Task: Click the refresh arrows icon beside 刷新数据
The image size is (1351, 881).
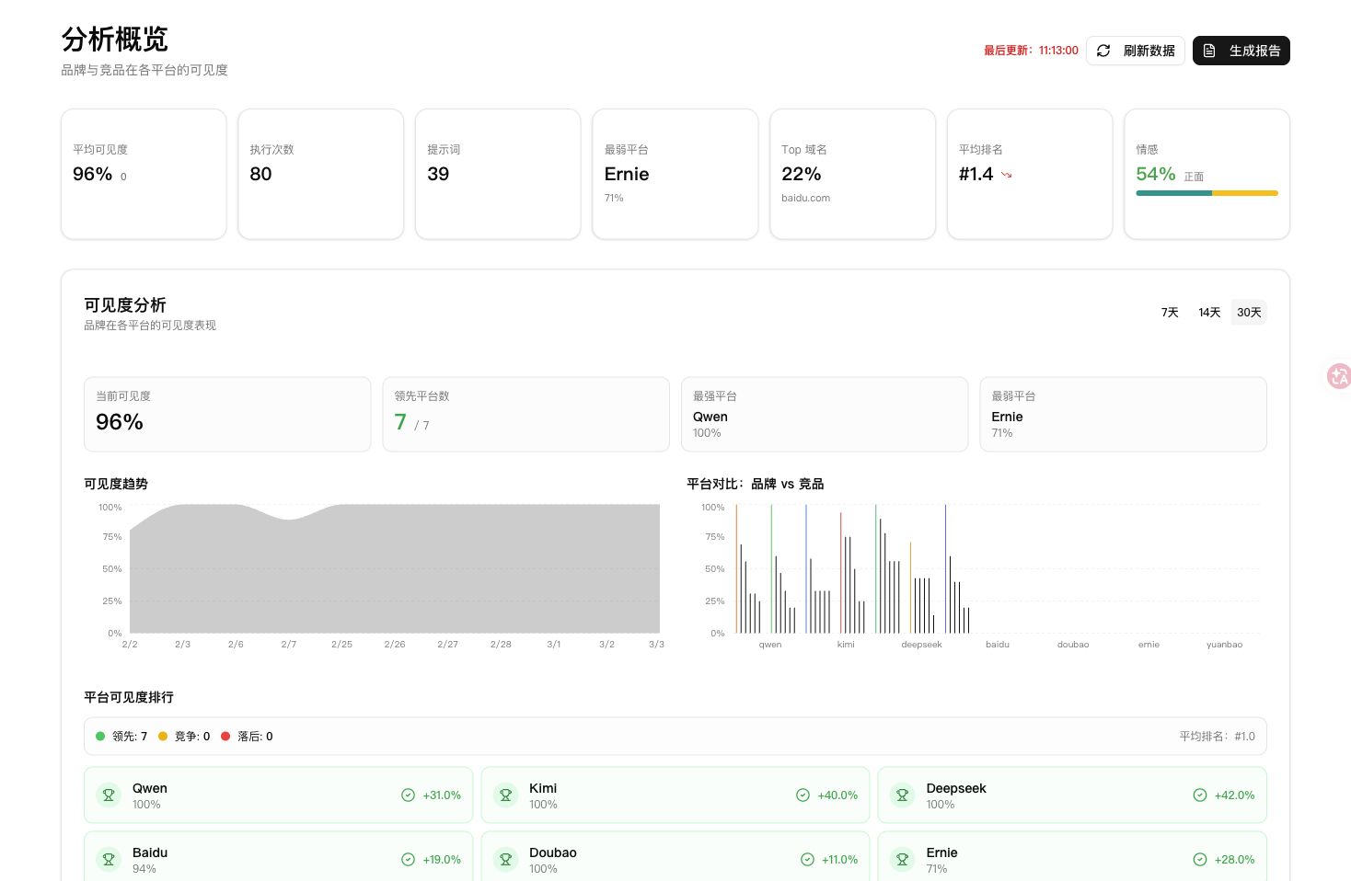Action: click(x=1103, y=51)
